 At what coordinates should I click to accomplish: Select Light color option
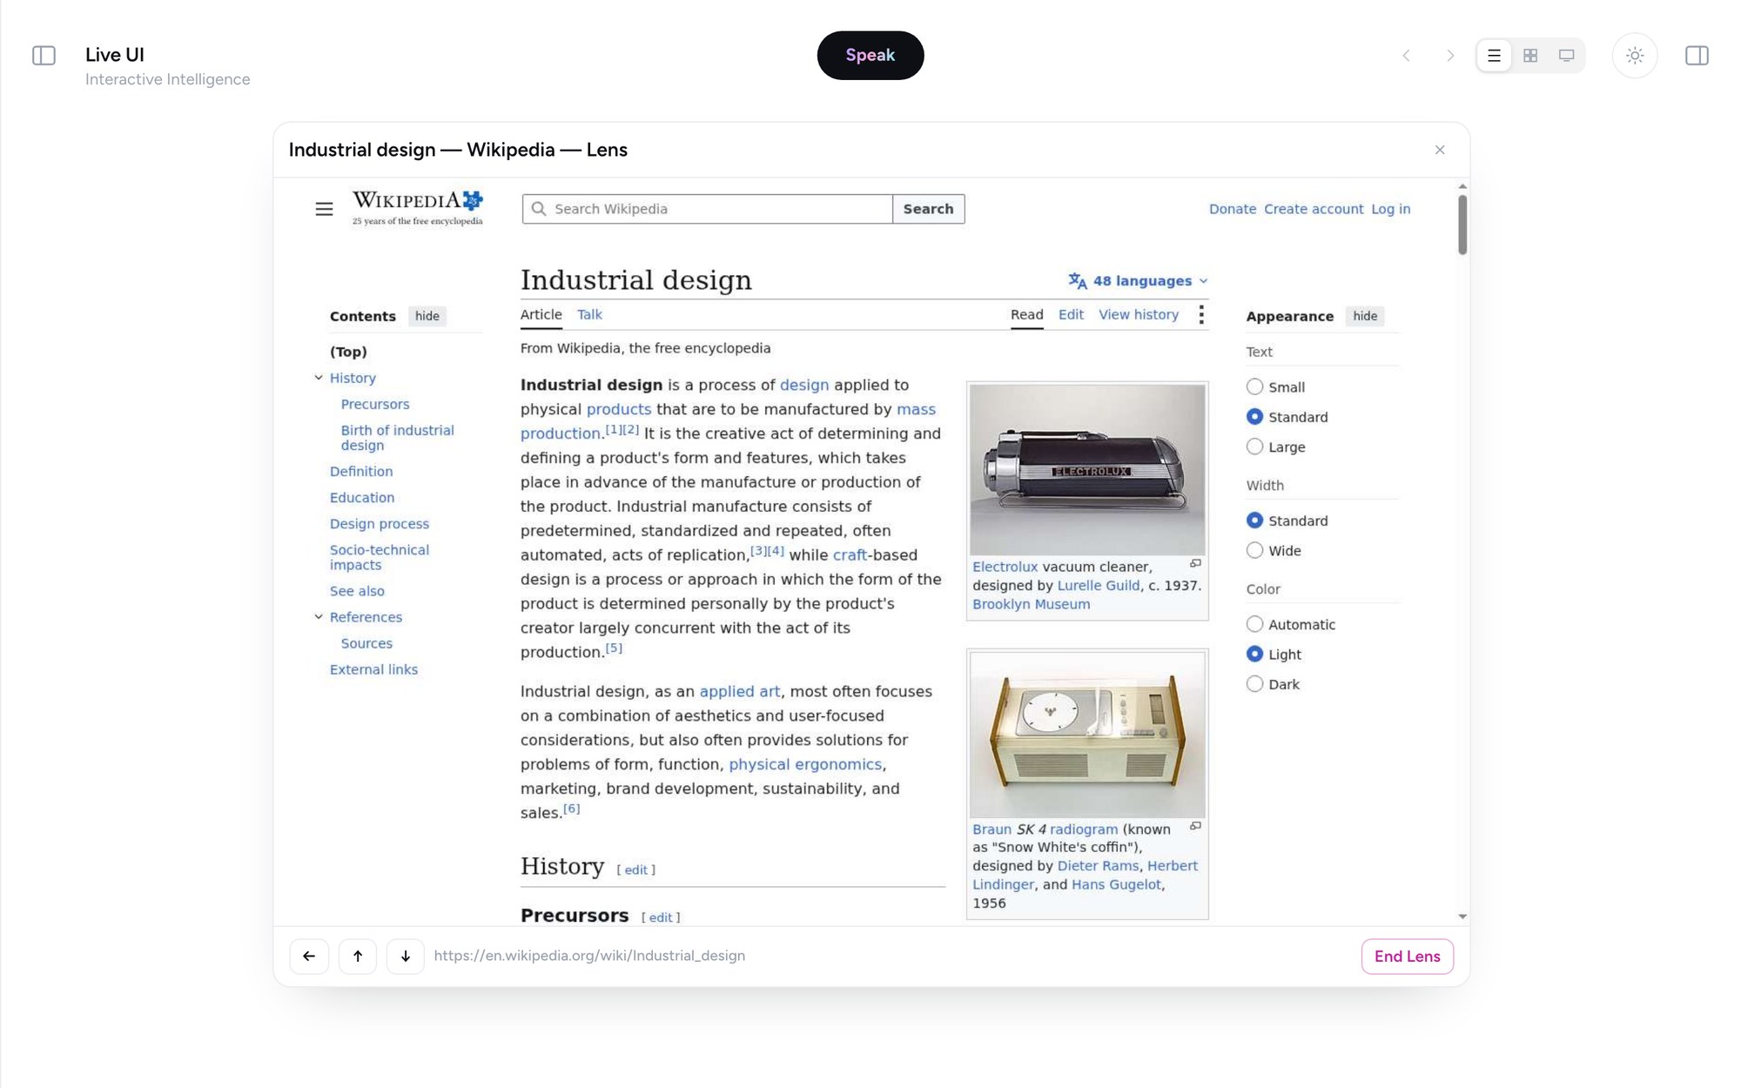1254,654
